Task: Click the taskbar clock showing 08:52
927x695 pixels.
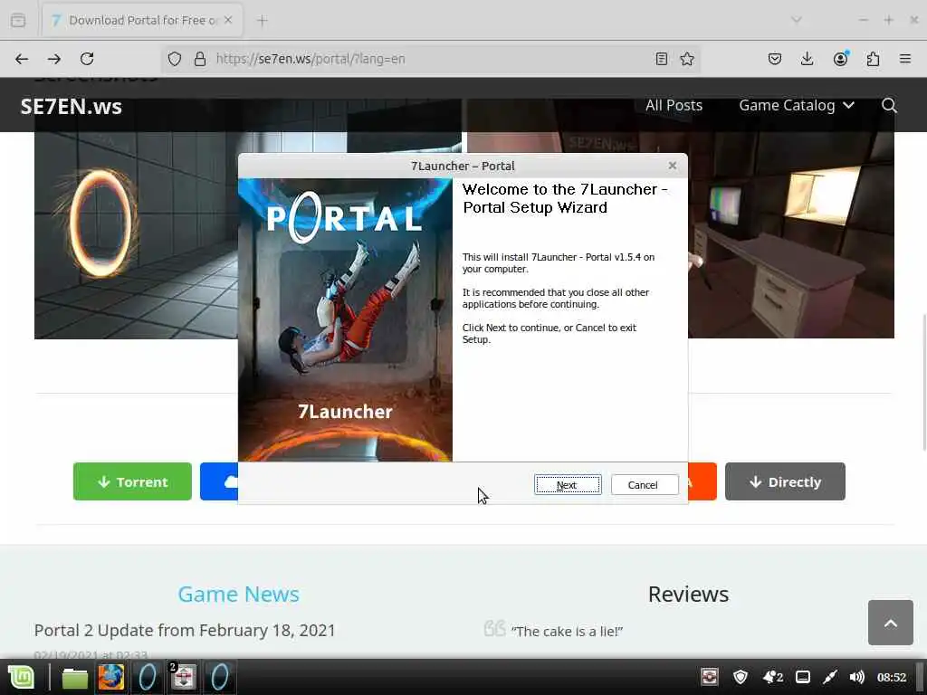Action: (892, 677)
